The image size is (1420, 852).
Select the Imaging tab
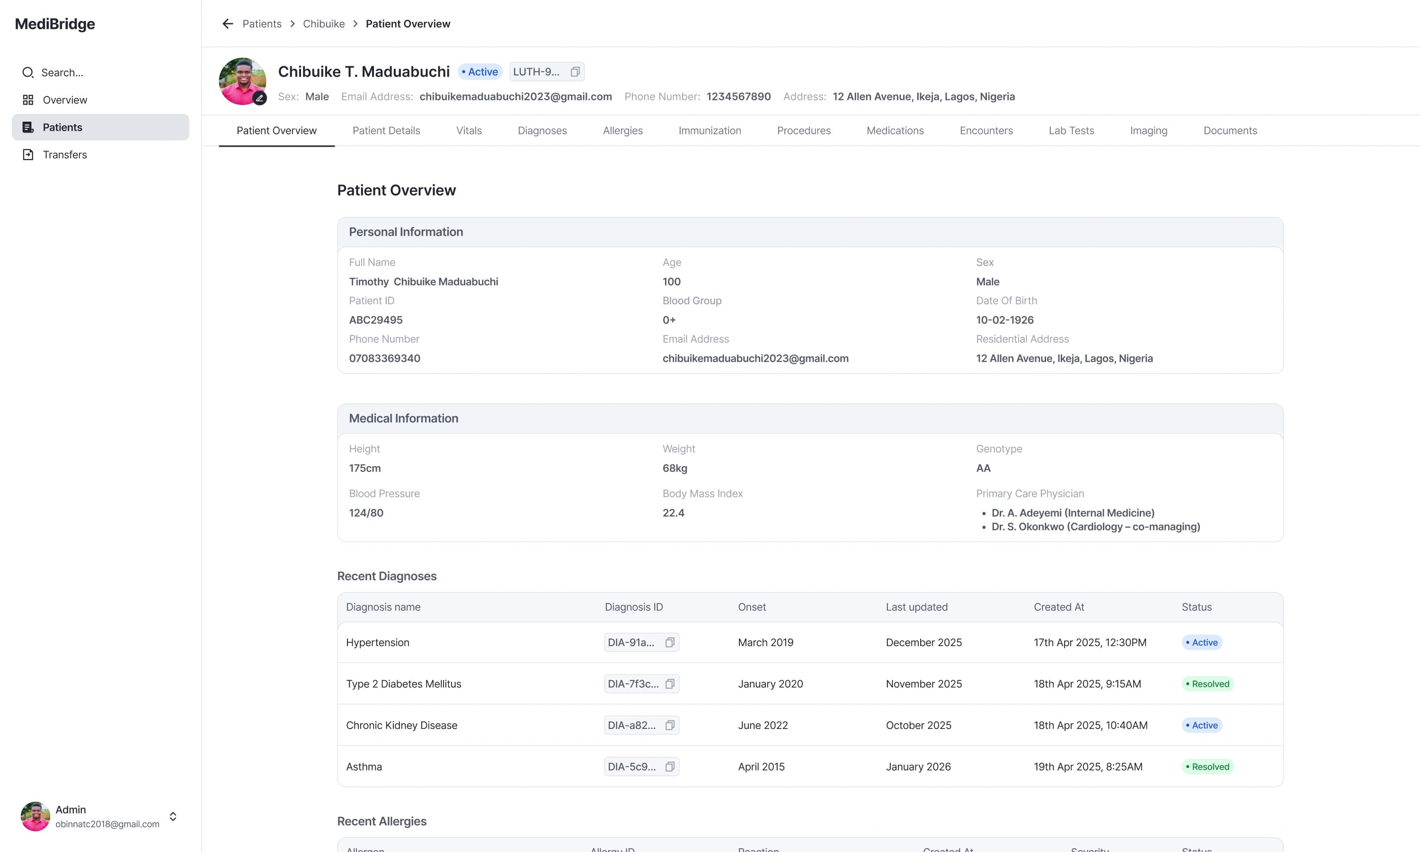click(1148, 130)
